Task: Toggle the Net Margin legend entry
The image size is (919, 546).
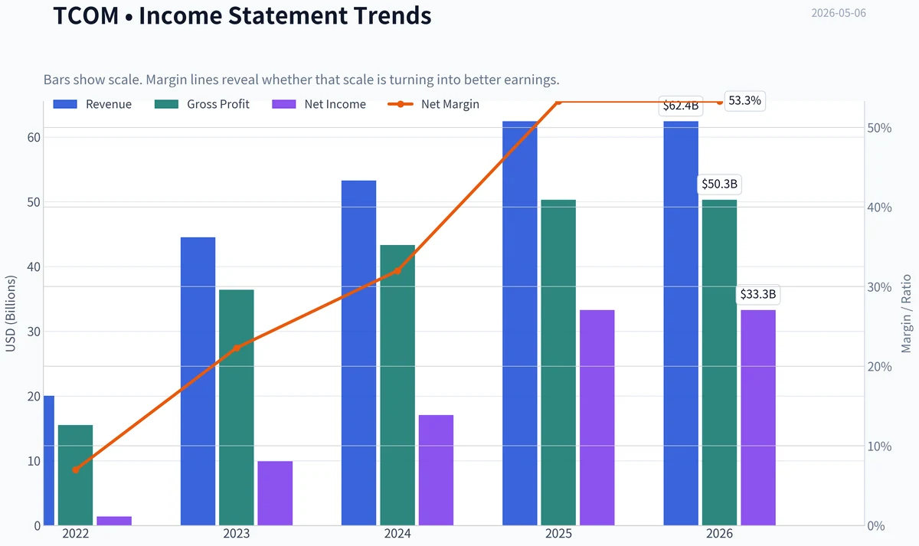Action: [x=434, y=104]
